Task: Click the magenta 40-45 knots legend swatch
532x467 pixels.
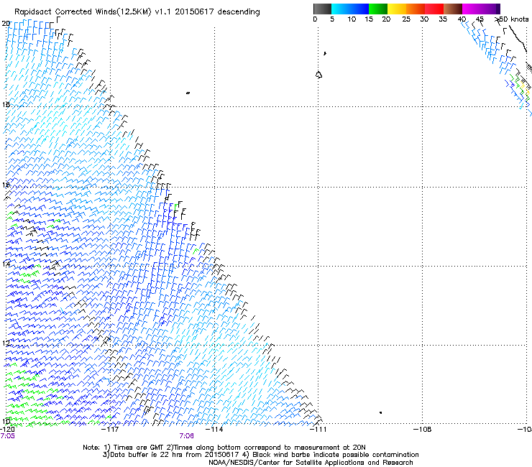Action: (472, 9)
